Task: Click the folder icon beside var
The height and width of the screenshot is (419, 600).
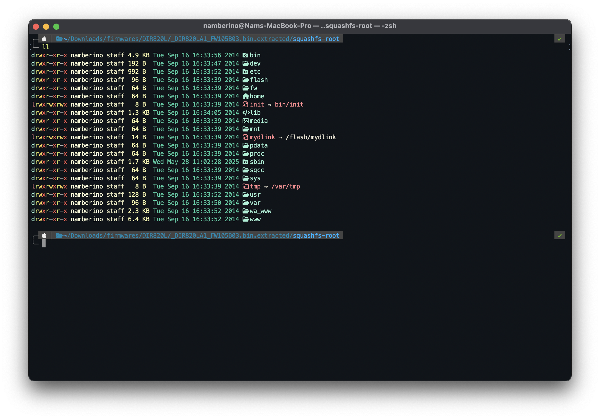Action: pos(245,203)
